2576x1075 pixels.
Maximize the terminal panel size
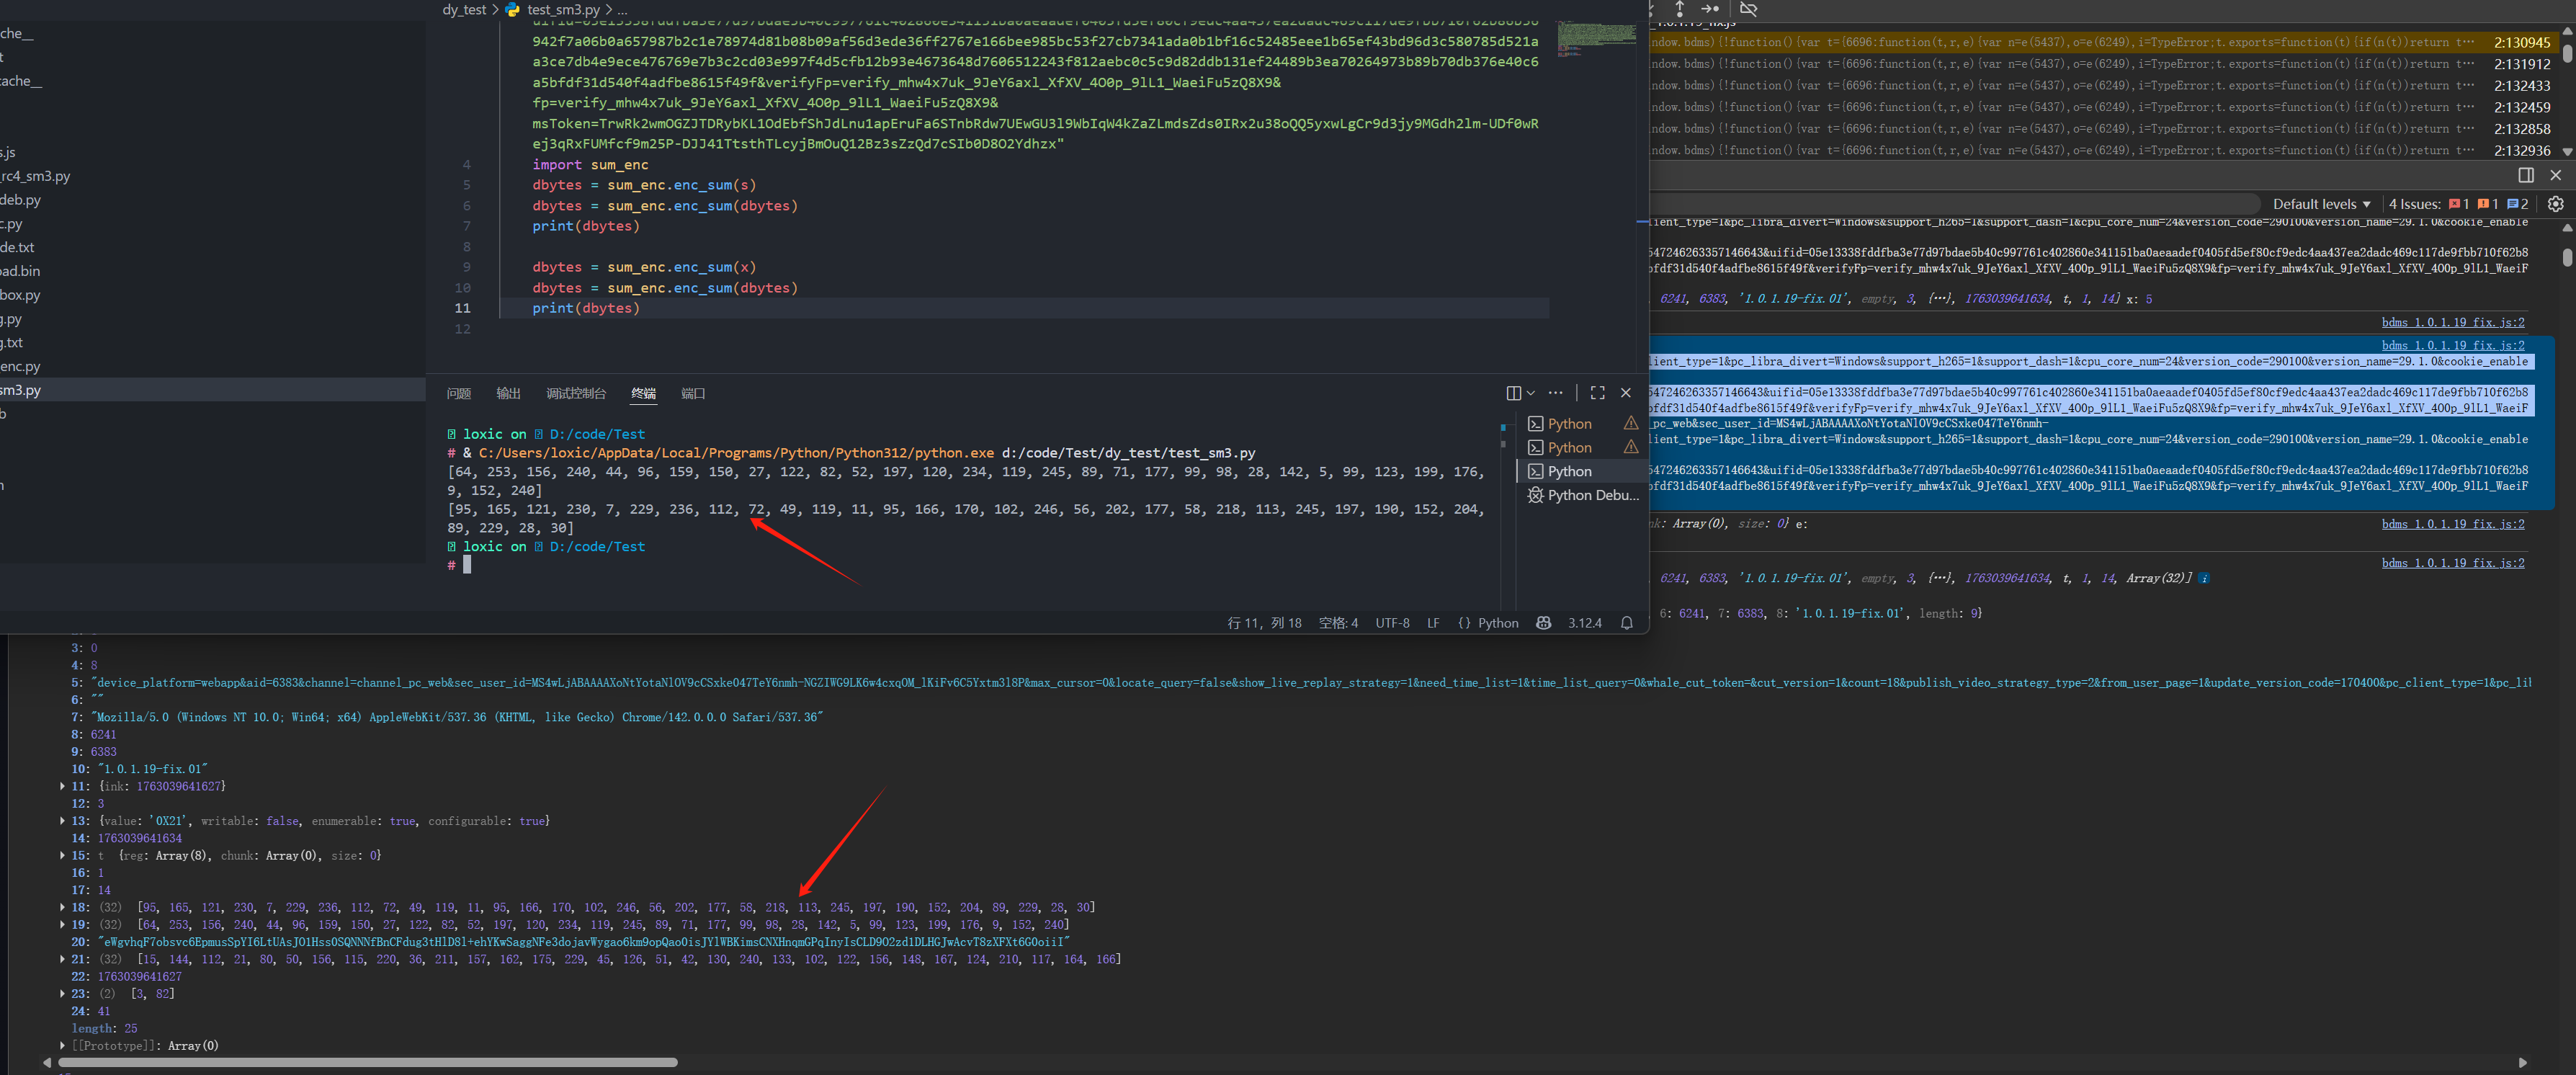tap(1597, 393)
